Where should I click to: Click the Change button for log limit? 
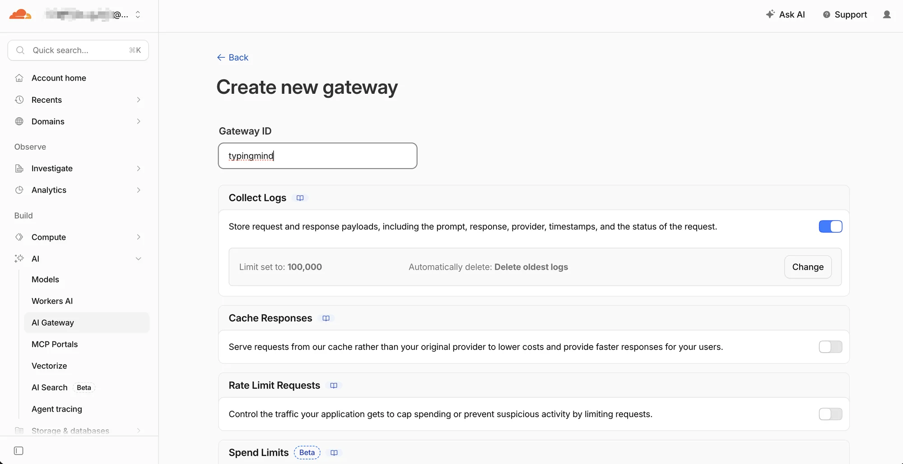click(x=808, y=267)
